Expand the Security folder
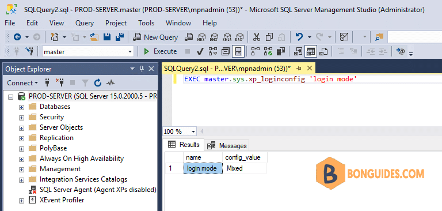Image resolution: width=442 pixels, height=211 pixels. (x=21, y=118)
